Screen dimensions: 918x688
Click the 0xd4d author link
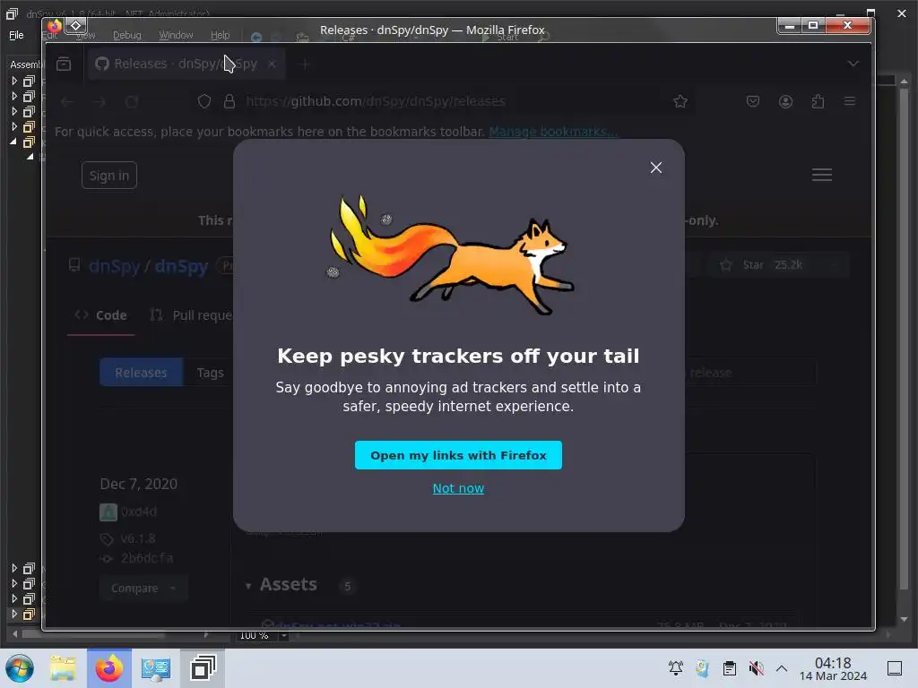point(139,512)
